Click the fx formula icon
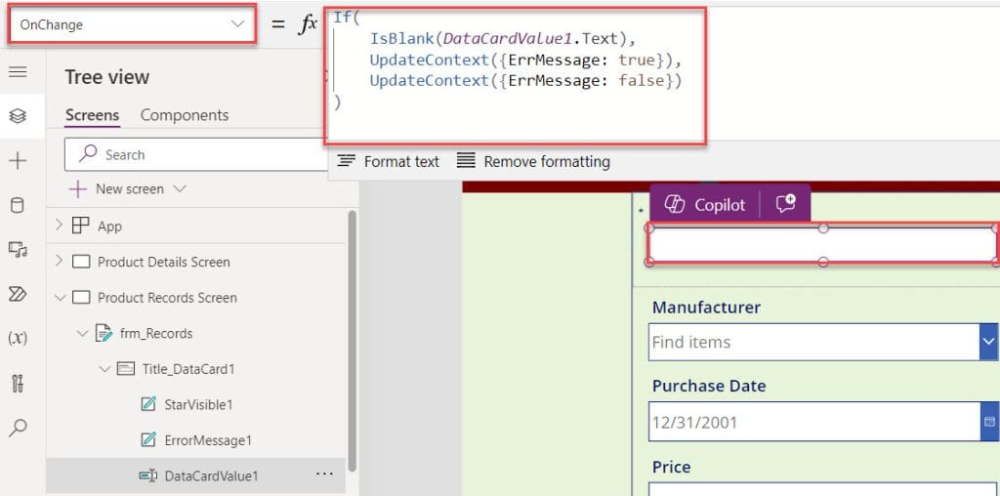Screen dimensions: 1000x496 [x=308, y=24]
